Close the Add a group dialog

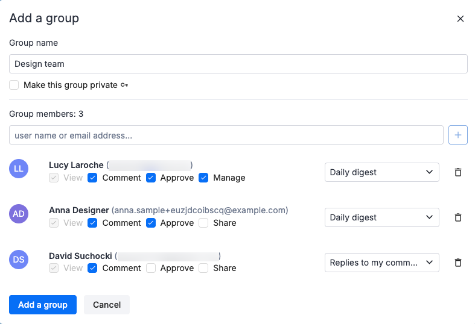(461, 19)
